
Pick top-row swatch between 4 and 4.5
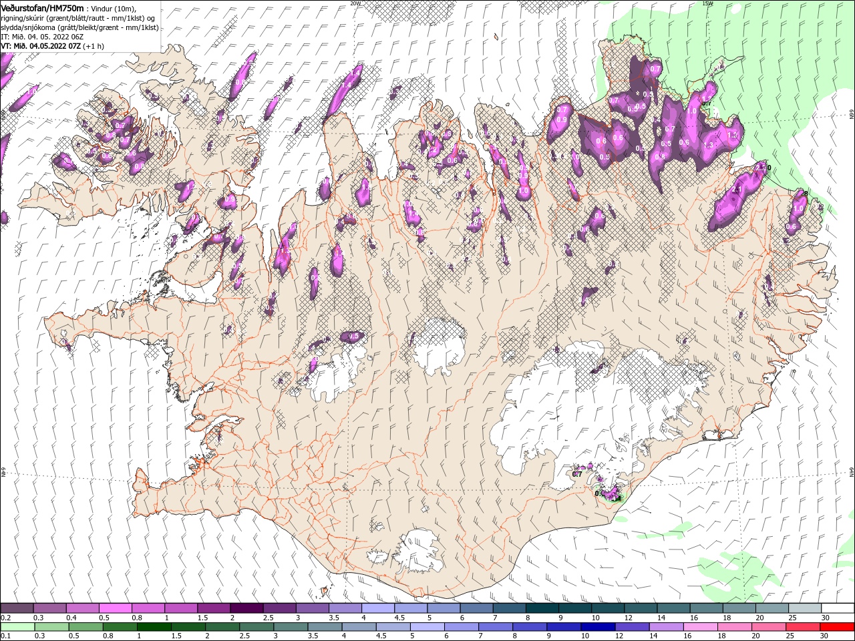pyautogui.click(x=378, y=608)
